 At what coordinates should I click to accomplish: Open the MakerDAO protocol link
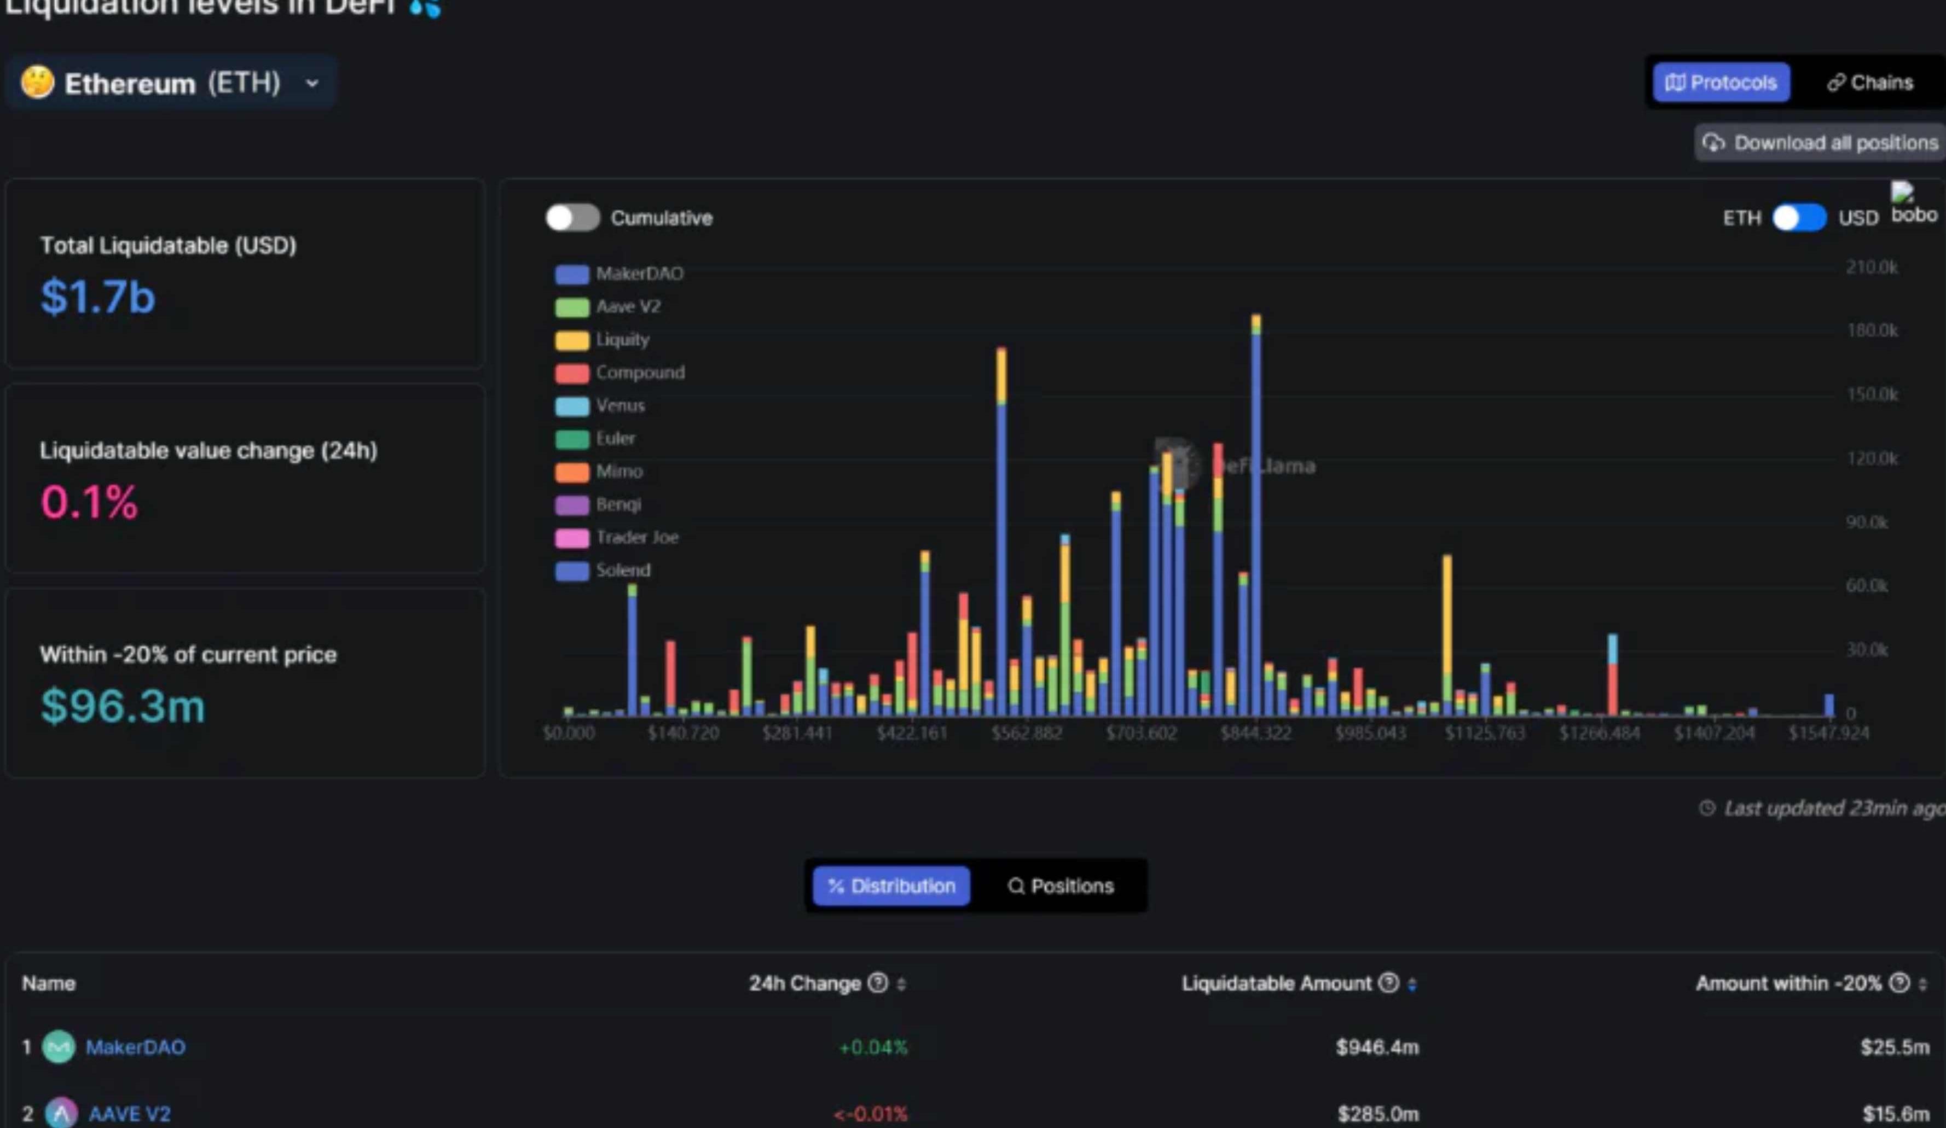(x=135, y=1047)
